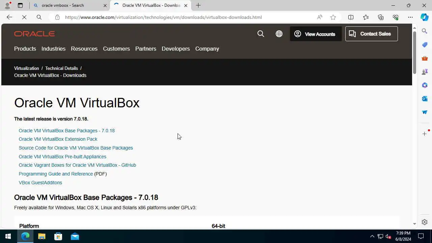Open taskbar clock and date
The width and height of the screenshot is (432, 243).
403,236
